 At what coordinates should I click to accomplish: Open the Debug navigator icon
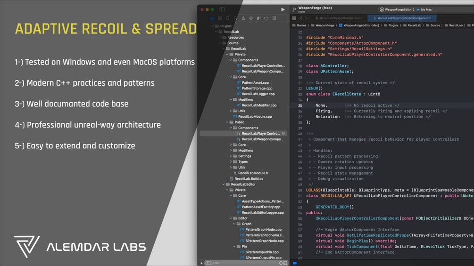pyautogui.click(x=258, y=18)
